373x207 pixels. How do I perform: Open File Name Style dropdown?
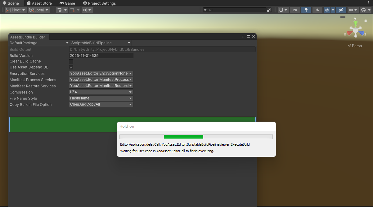coord(101,98)
